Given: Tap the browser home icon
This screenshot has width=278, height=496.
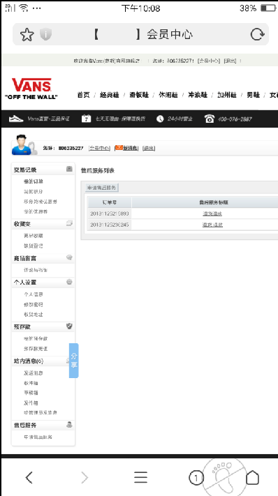Looking at the screenshot, I should click(x=252, y=477).
